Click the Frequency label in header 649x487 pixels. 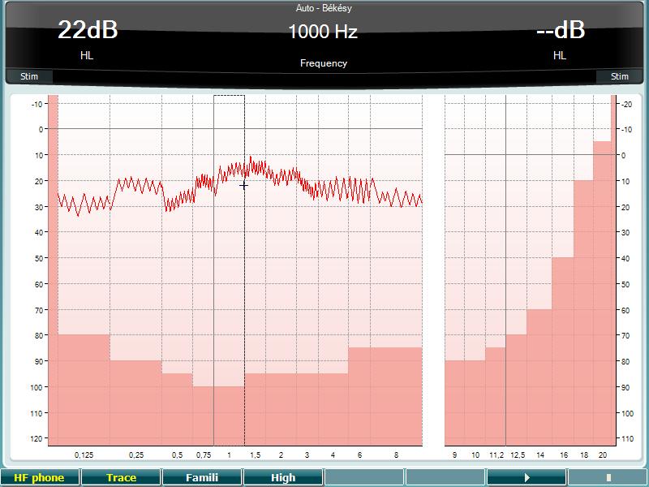click(324, 63)
